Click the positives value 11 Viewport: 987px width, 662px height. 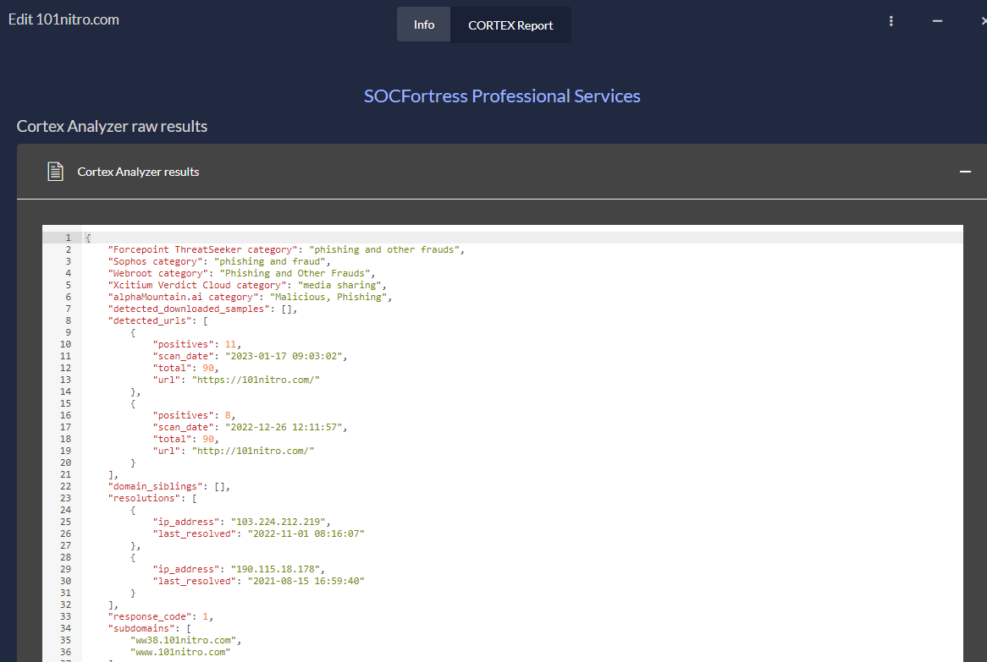pos(230,344)
